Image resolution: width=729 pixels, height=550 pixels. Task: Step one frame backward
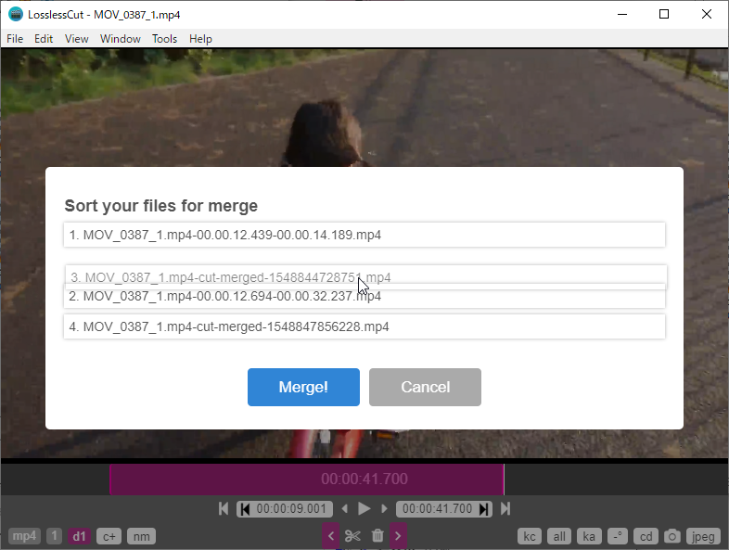click(x=344, y=508)
